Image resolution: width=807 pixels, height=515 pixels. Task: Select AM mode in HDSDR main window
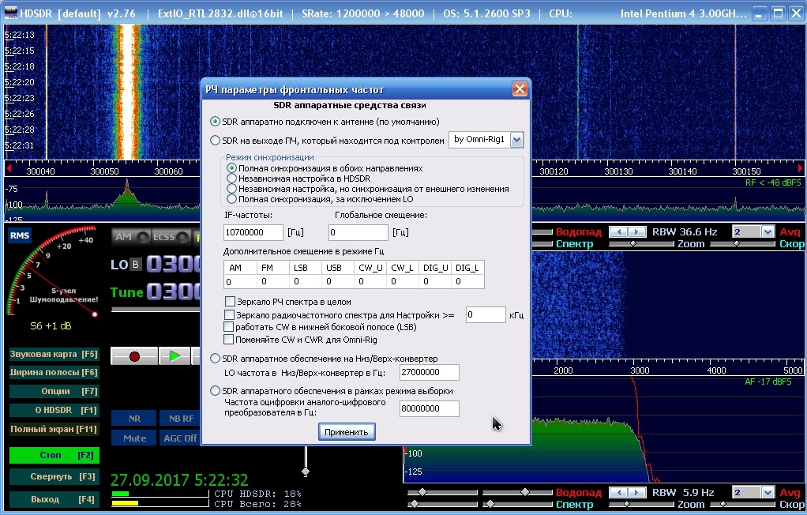[130, 237]
